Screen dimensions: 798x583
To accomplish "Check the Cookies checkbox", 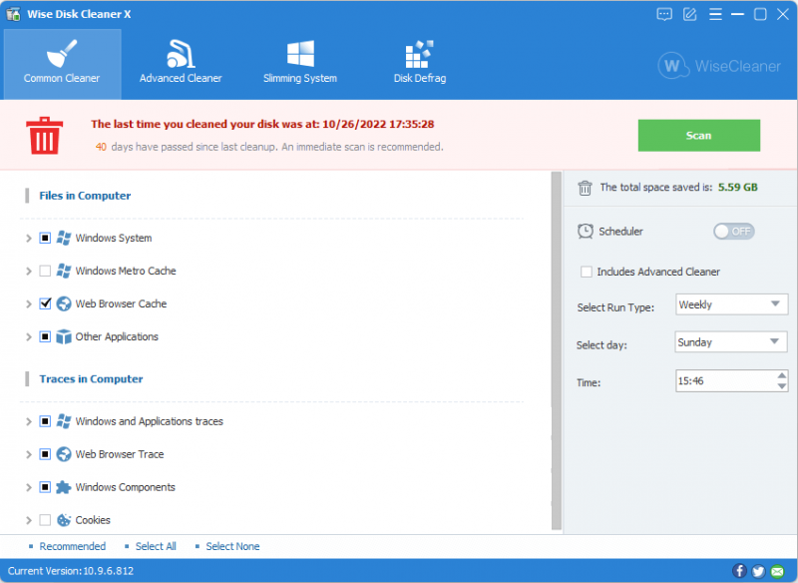I will point(45,520).
